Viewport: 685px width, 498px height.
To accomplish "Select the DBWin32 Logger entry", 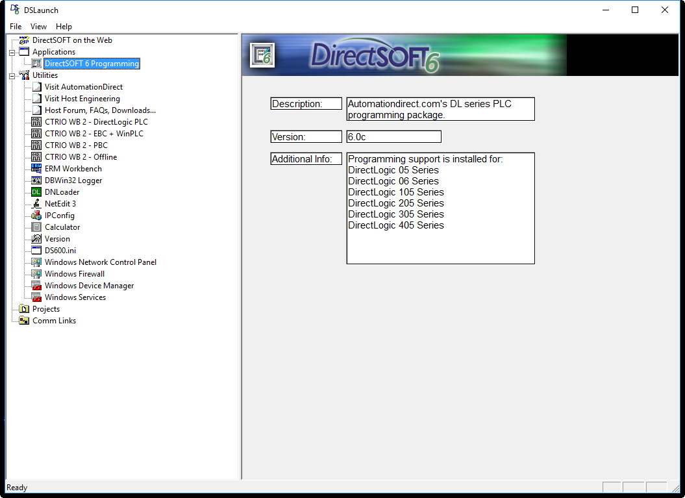I will (73, 181).
